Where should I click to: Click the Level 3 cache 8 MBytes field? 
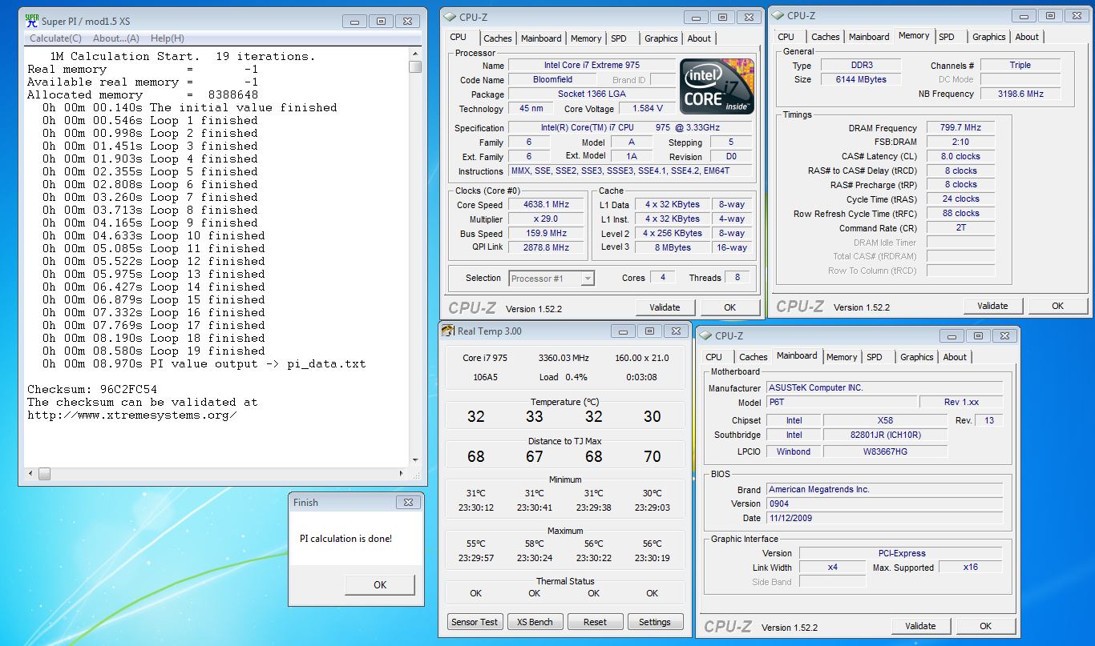tap(671, 248)
